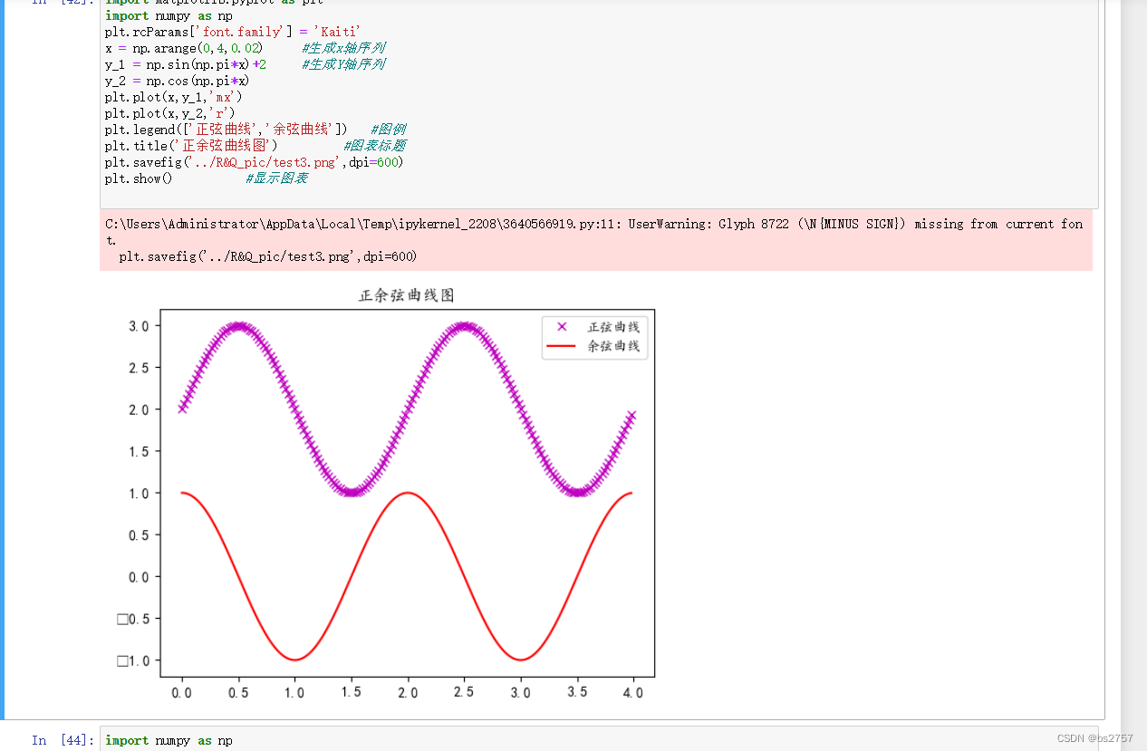Click the comment #图表标题
The image size is (1147, 751).
point(374,146)
